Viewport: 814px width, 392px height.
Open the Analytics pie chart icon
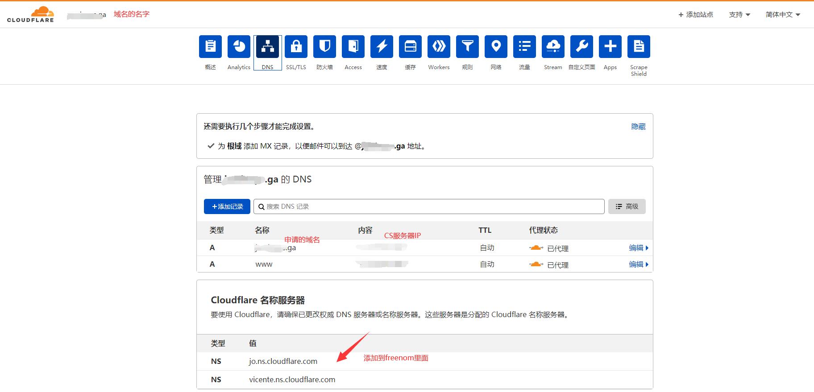(239, 47)
